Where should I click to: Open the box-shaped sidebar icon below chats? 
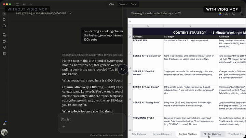[4, 41]
